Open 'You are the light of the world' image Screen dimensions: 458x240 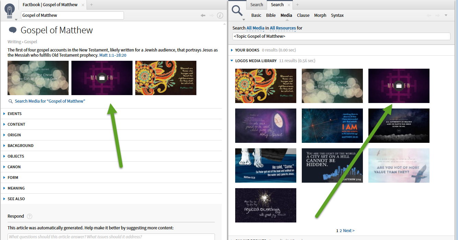pos(332,165)
